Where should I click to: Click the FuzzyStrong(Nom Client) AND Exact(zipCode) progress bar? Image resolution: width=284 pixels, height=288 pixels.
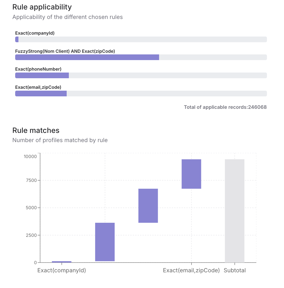tap(141, 57)
